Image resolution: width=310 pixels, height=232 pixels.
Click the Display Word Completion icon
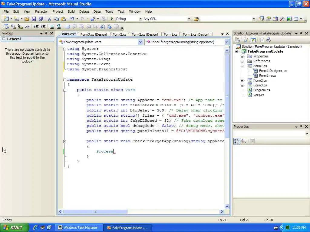pos(27,27)
